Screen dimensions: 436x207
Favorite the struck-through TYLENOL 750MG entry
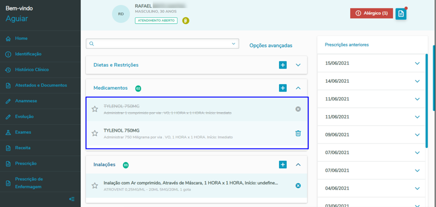point(95,109)
